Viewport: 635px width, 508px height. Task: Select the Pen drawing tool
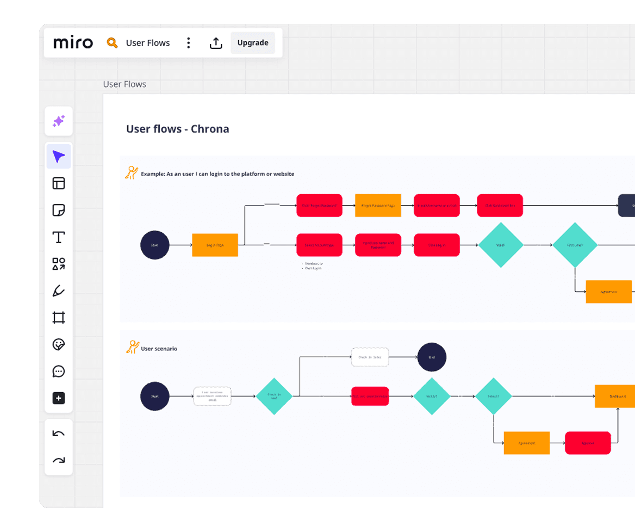tap(59, 291)
